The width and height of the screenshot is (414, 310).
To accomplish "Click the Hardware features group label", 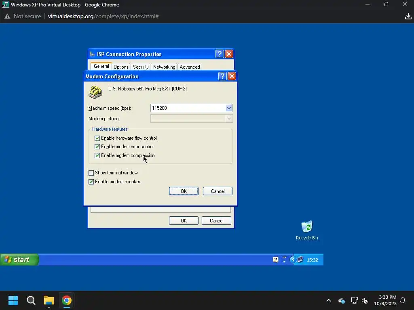I will coord(110,129).
